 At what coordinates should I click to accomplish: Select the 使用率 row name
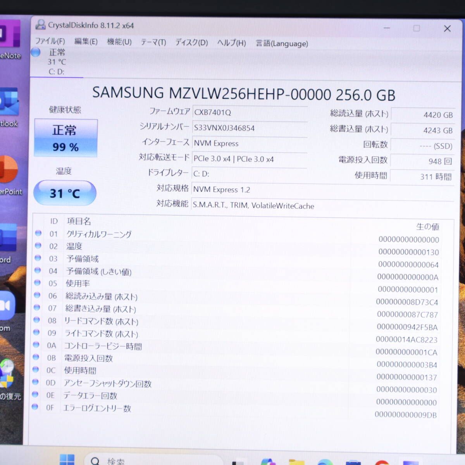[78, 284]
